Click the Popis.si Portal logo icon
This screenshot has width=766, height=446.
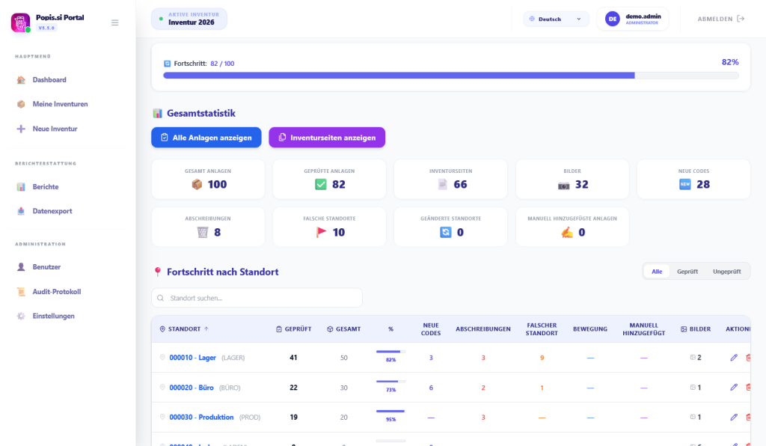click(x=20, y=22)
